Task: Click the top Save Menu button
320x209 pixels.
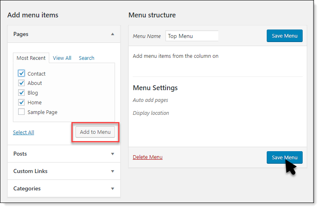Action: 284,36
